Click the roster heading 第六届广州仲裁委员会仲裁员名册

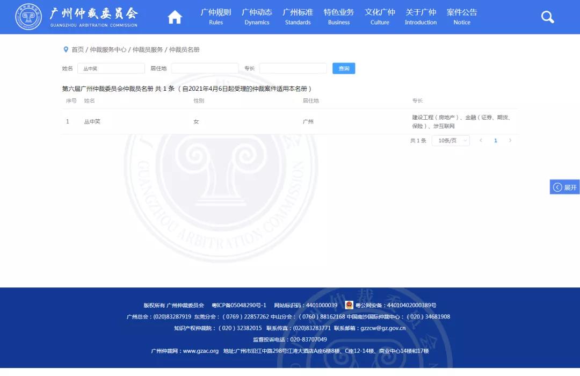pos(107,89)
